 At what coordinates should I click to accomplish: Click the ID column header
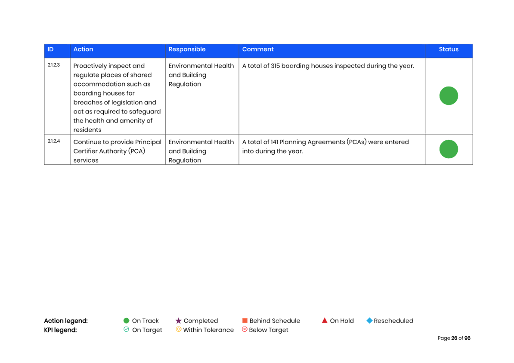point(51,49)
